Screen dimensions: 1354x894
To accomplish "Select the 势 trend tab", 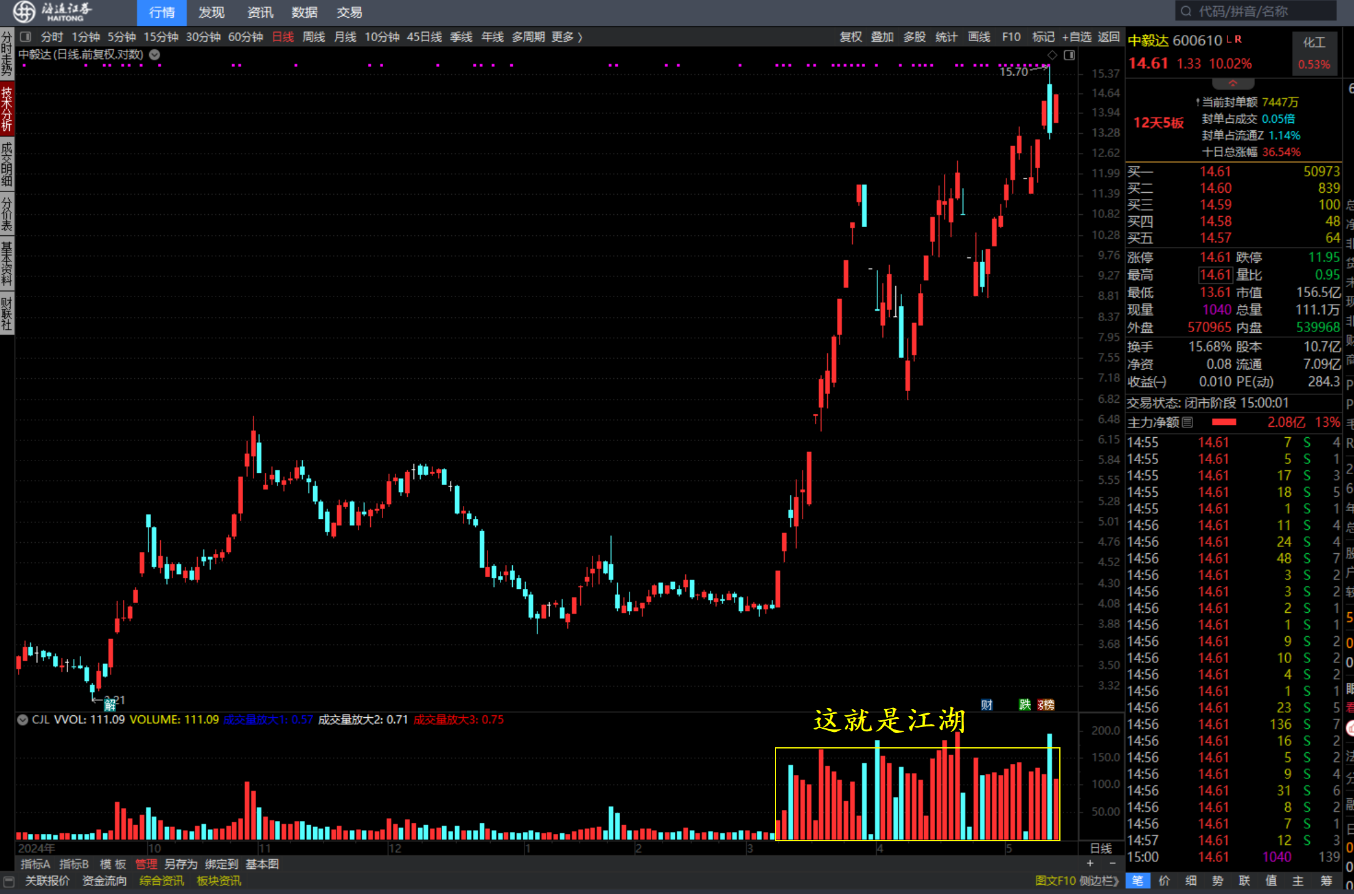I will pos(1218,880).
